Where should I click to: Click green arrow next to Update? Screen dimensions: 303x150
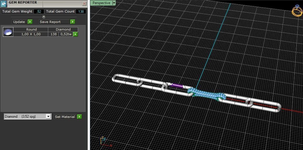point(30,22)
